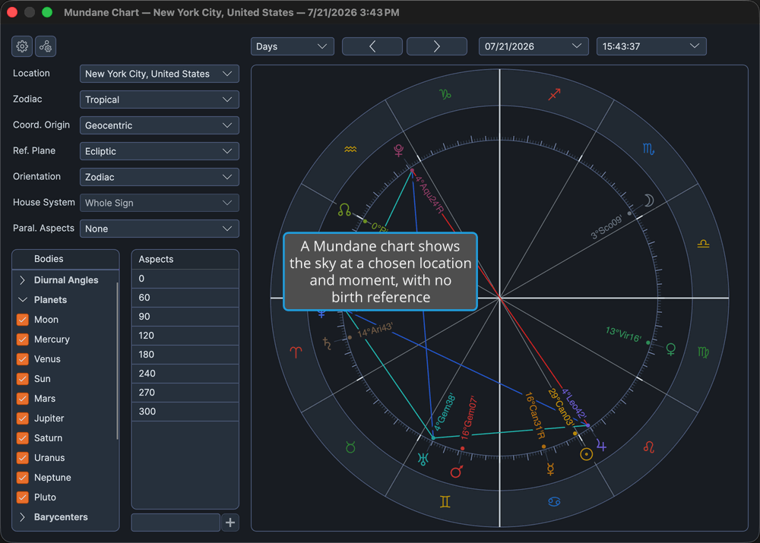The image size is (760, 543).
Task: Click the Jupiter glyph on the chart
Action: (601, 445)
